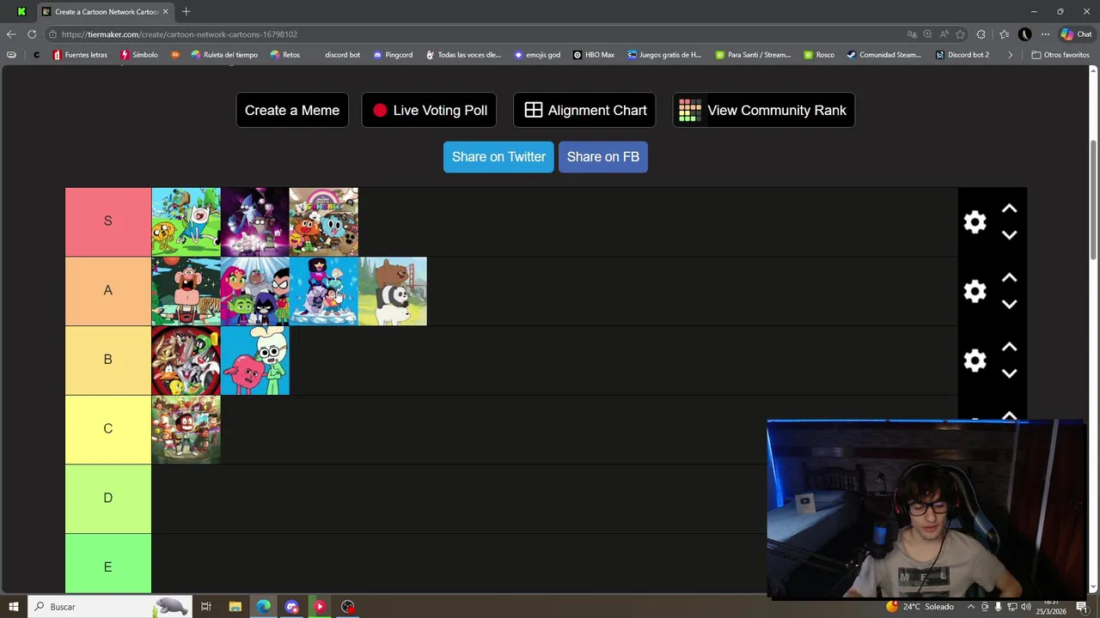The height and width of the screenshot is (618, 1100).
Task: Move A tier row up
Action: tap(1010, 278)
